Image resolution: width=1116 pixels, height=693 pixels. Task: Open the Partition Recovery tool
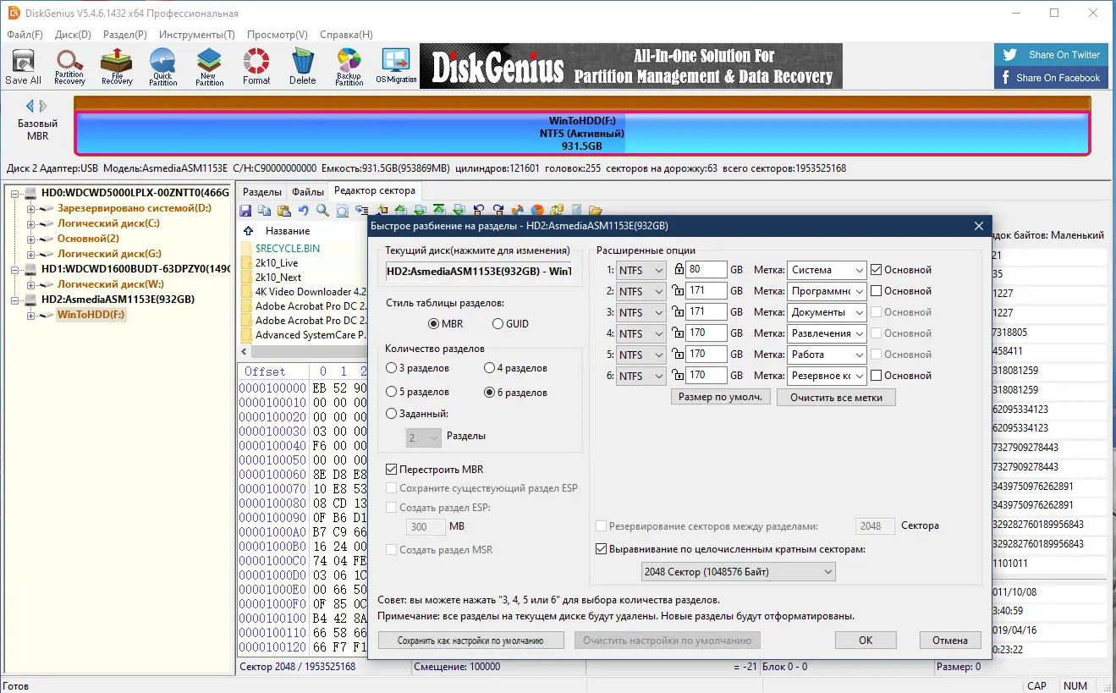click(69, 67)
